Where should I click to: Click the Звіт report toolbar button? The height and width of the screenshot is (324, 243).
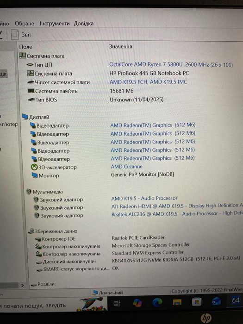[x=21, y=35]
